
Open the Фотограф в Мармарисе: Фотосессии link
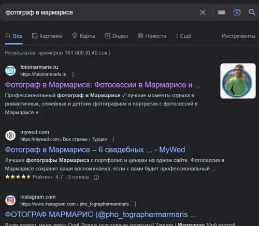click(103, 85)
